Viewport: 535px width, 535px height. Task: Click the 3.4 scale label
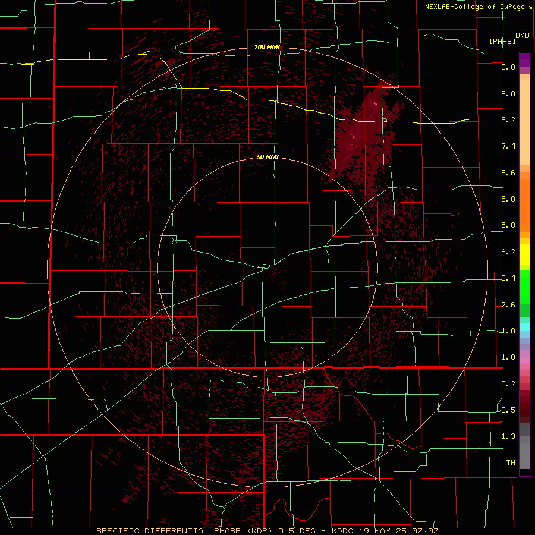click(508, 278)
